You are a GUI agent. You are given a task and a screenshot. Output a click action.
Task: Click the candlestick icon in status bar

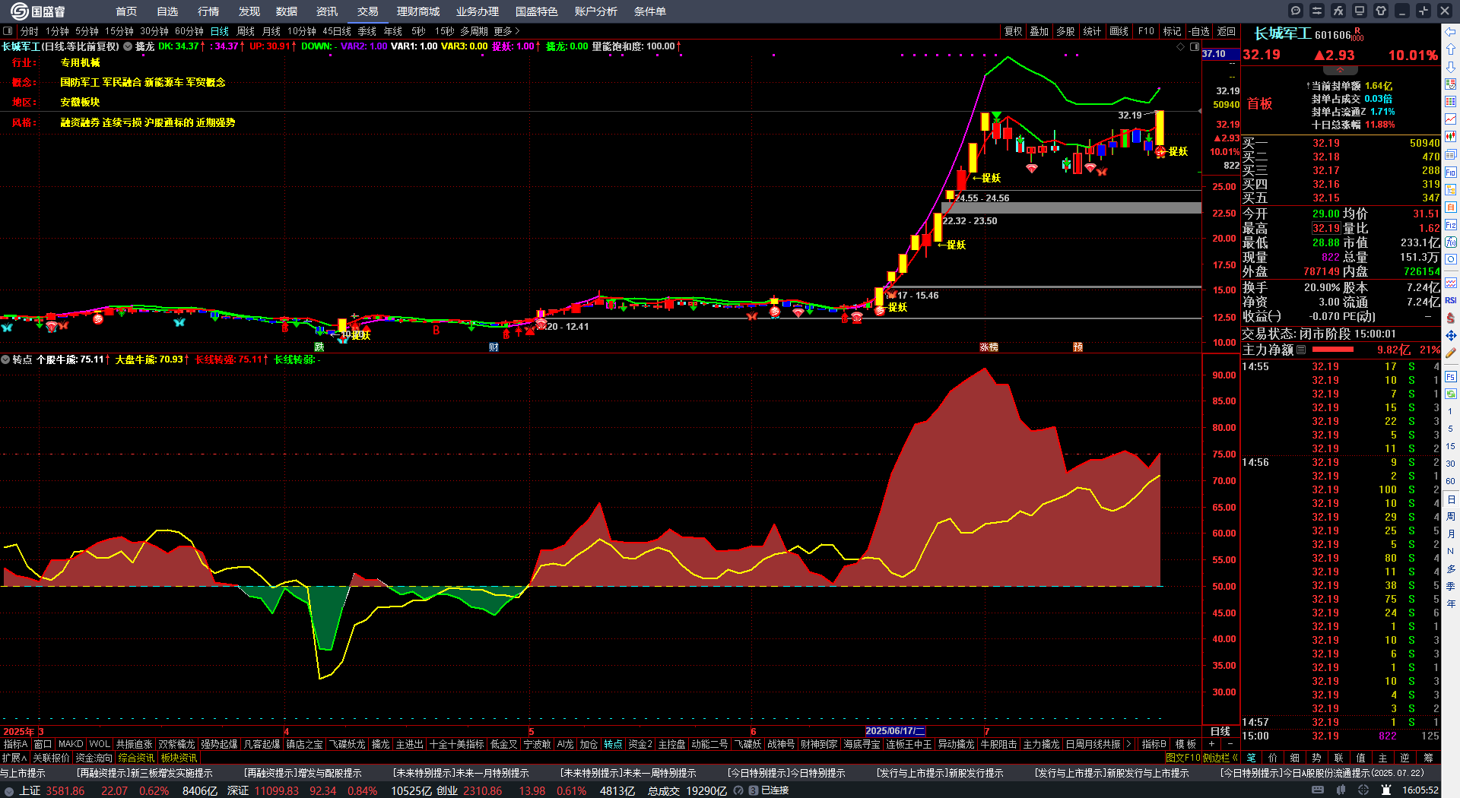click(1341, 790)
